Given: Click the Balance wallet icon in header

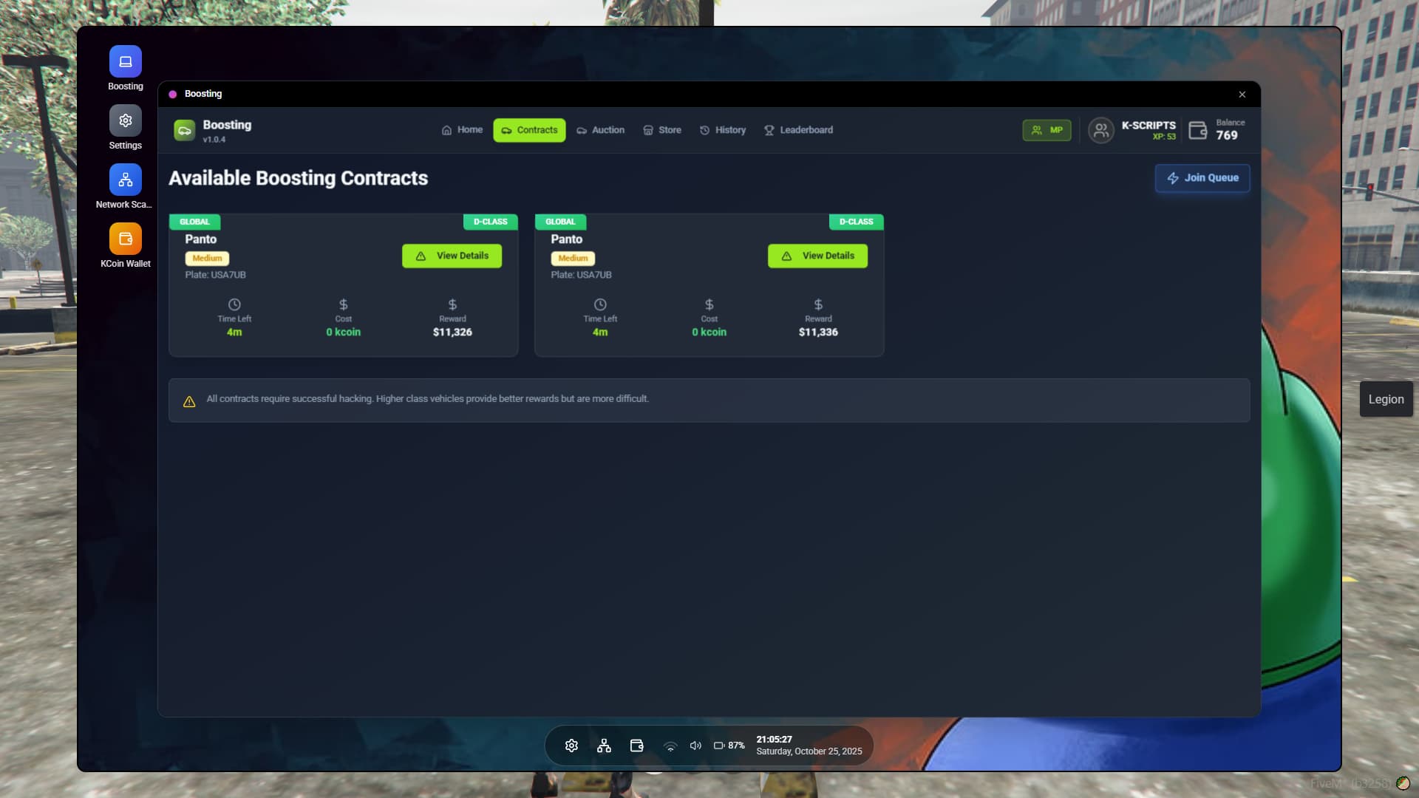Looking at the screenshot, I should point(1197,131).
